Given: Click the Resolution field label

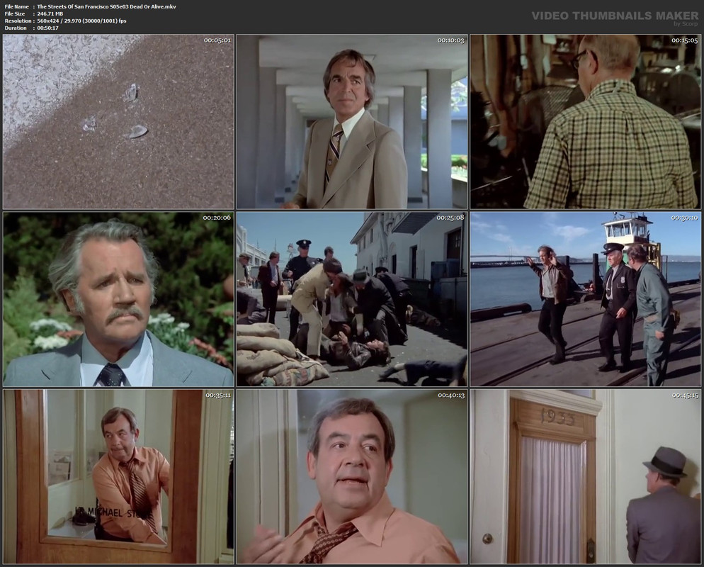Looking at the screenshot, I should (x=18, y=21).
